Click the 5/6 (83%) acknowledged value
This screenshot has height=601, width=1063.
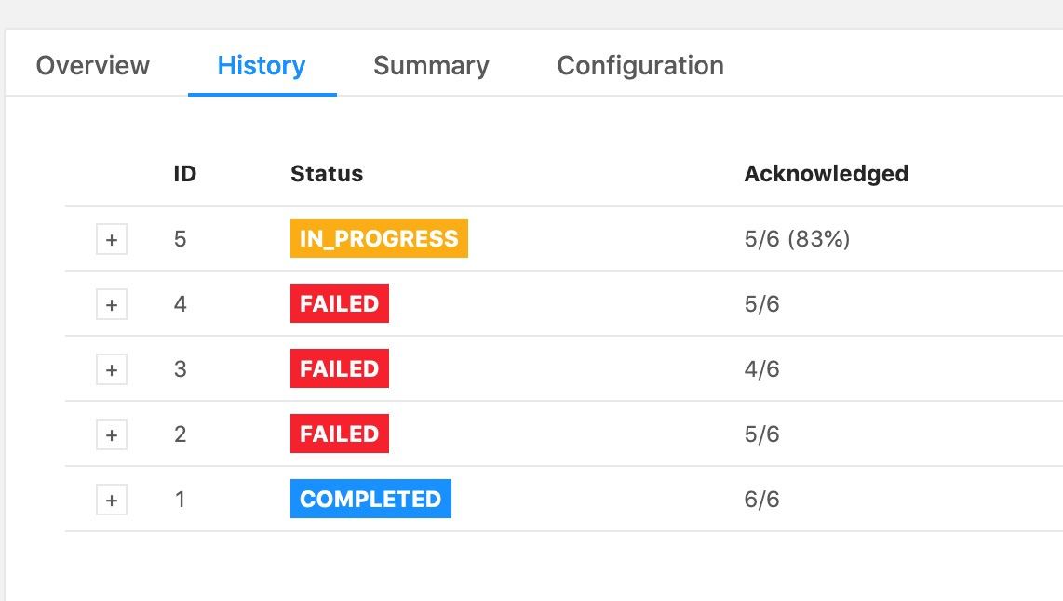pos(797,239)
